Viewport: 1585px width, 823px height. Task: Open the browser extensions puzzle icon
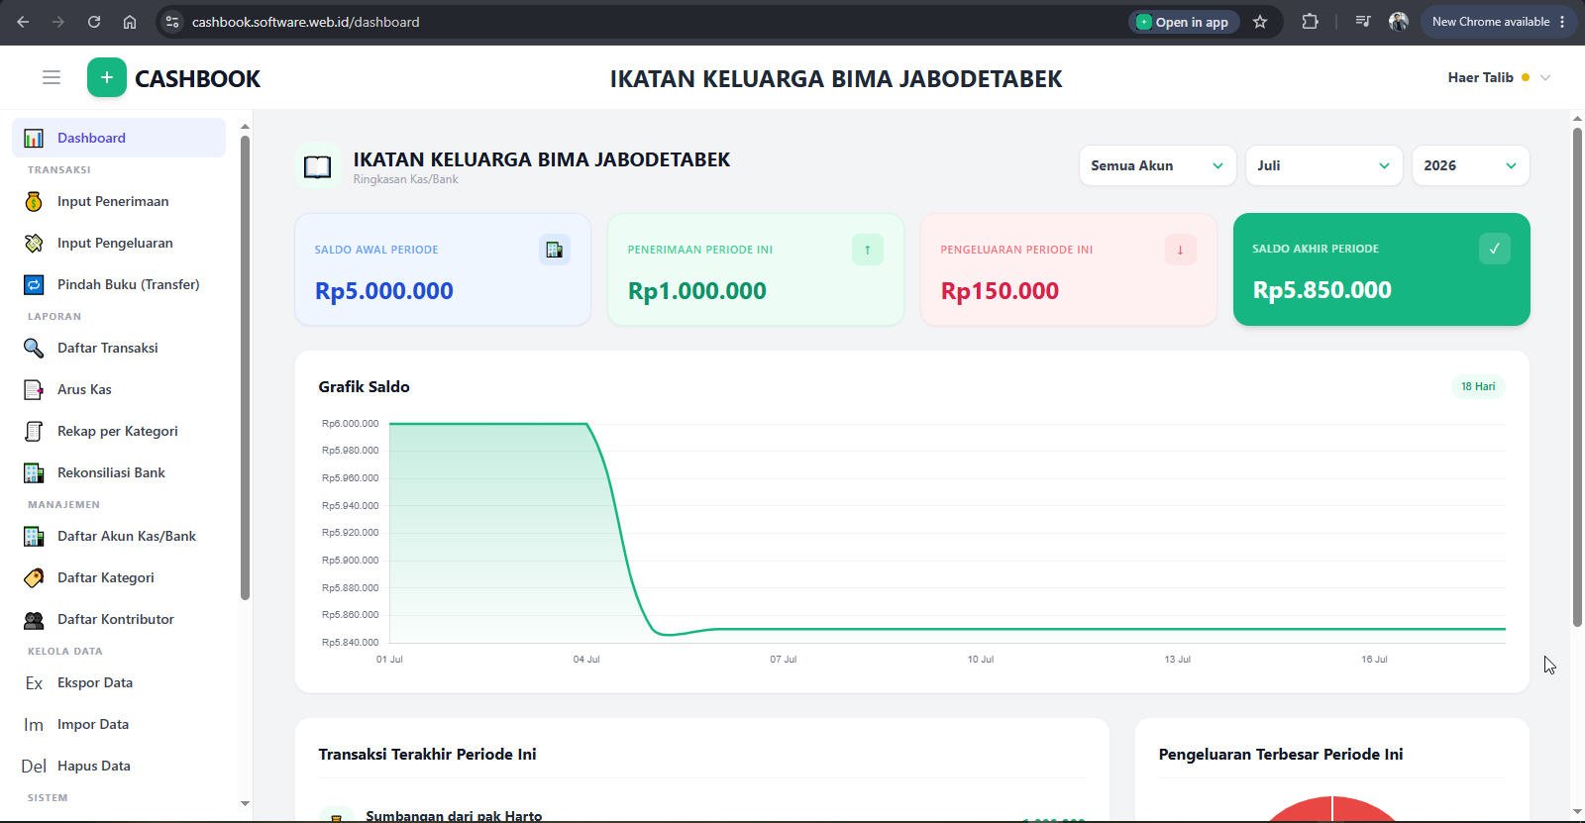click(x=1310, y=22)
